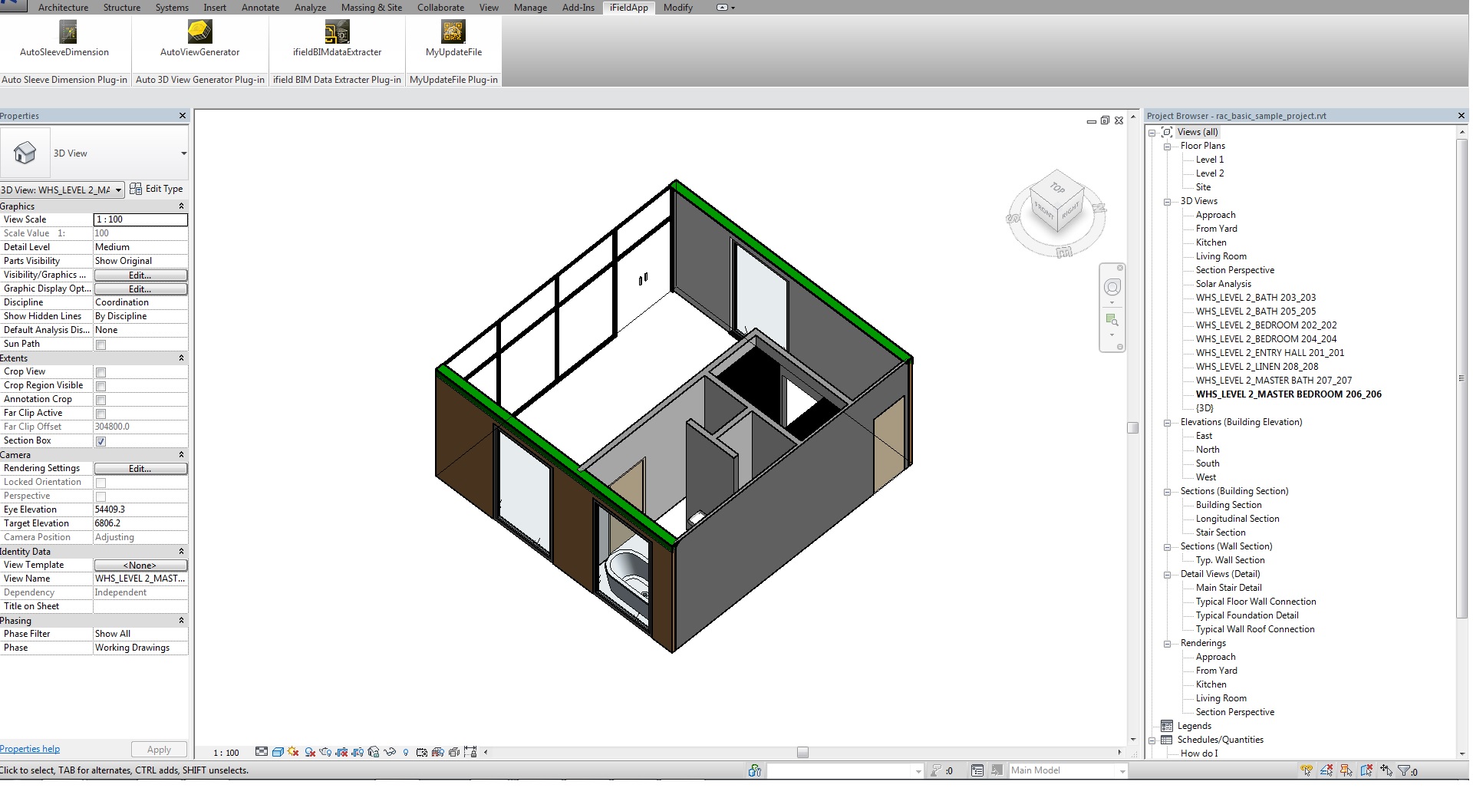Click the Reveal Constraints icon
The image size is (1473, 798).
tap(470, 752)
